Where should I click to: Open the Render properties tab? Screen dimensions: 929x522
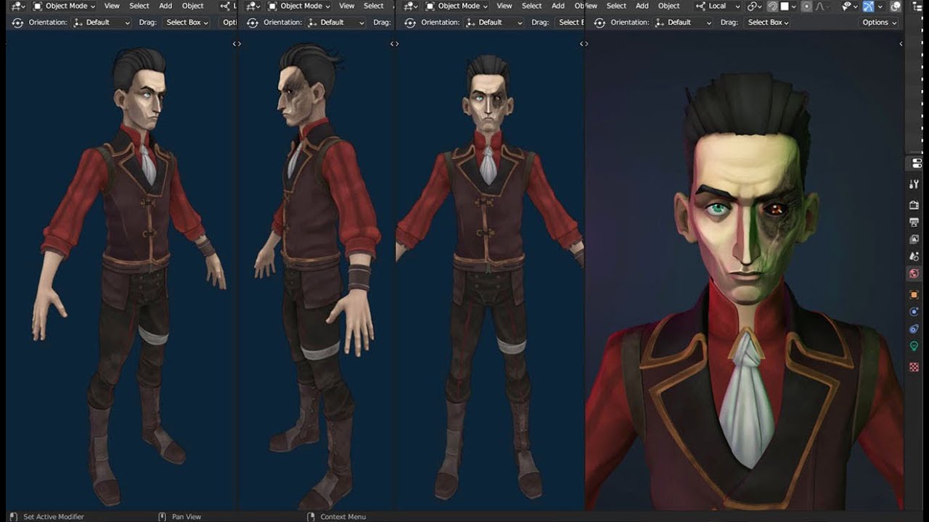[914, 205]
